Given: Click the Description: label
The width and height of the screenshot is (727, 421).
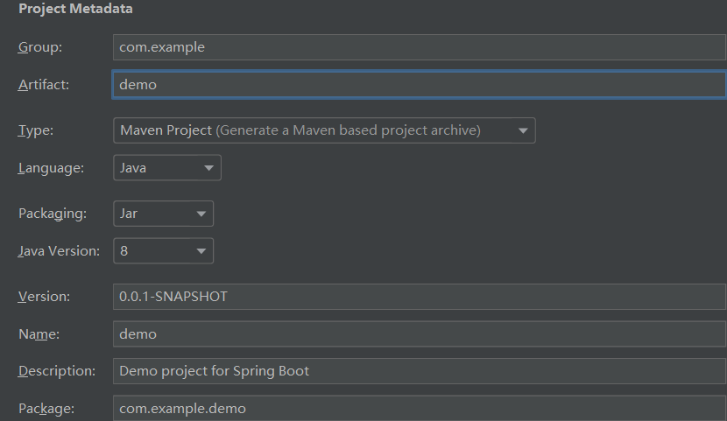Looking at the screenshot, I should (57, 371).
